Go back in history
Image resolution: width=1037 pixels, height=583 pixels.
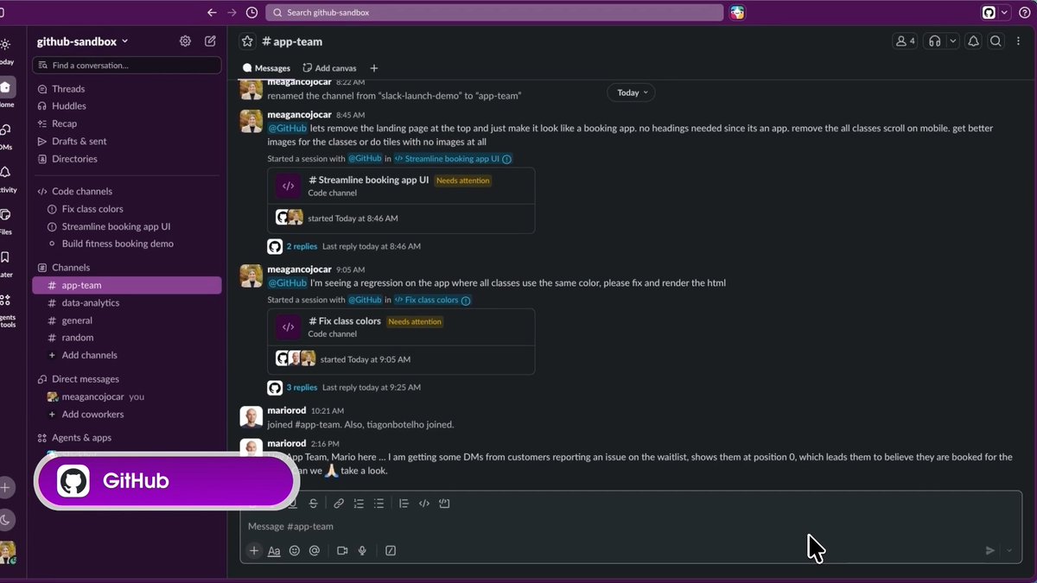click(212, 12)
